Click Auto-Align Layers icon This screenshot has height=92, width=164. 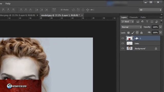pyautogui.click(x=54, y=10)
